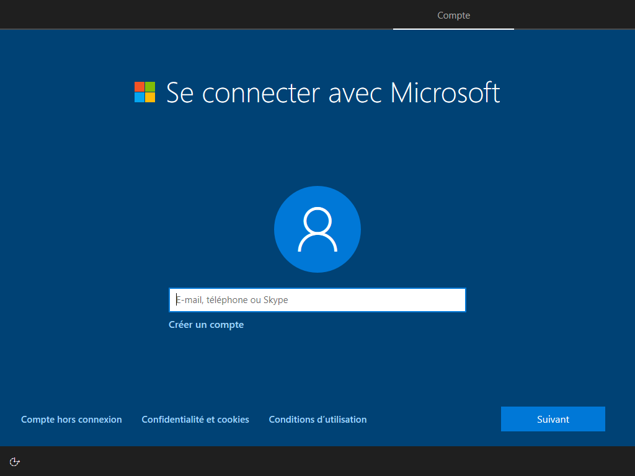Select the Compte tab at the top
The height and width of the screenshot is (476, 635).
pos(453,15)
